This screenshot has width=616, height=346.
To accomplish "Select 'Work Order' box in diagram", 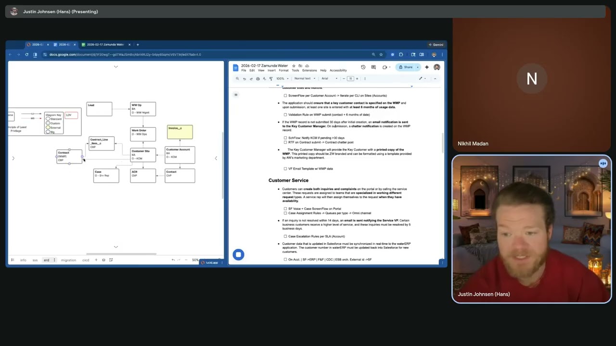I will tap(143, 134).
